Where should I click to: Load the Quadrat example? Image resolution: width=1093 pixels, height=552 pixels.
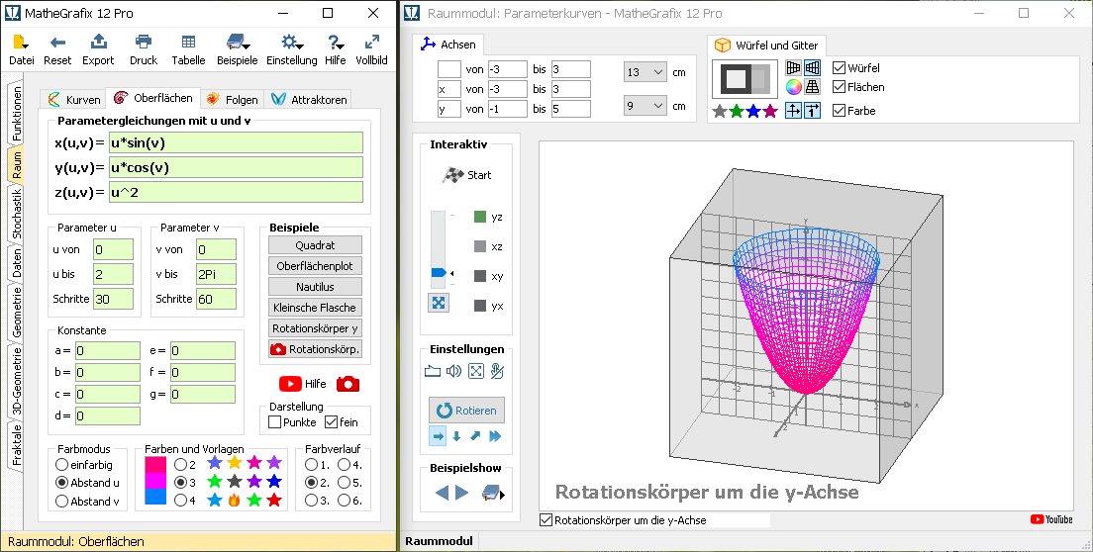(x=315, y=245)
